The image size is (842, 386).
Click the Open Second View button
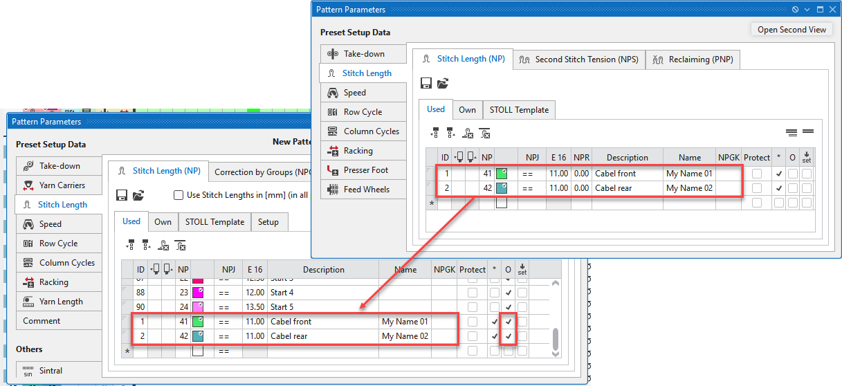[x=791, y=30]
